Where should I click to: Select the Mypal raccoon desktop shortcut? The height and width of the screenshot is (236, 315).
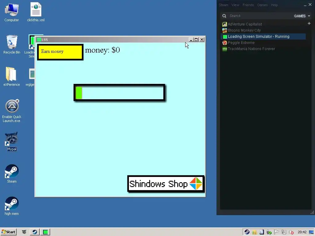12,141
